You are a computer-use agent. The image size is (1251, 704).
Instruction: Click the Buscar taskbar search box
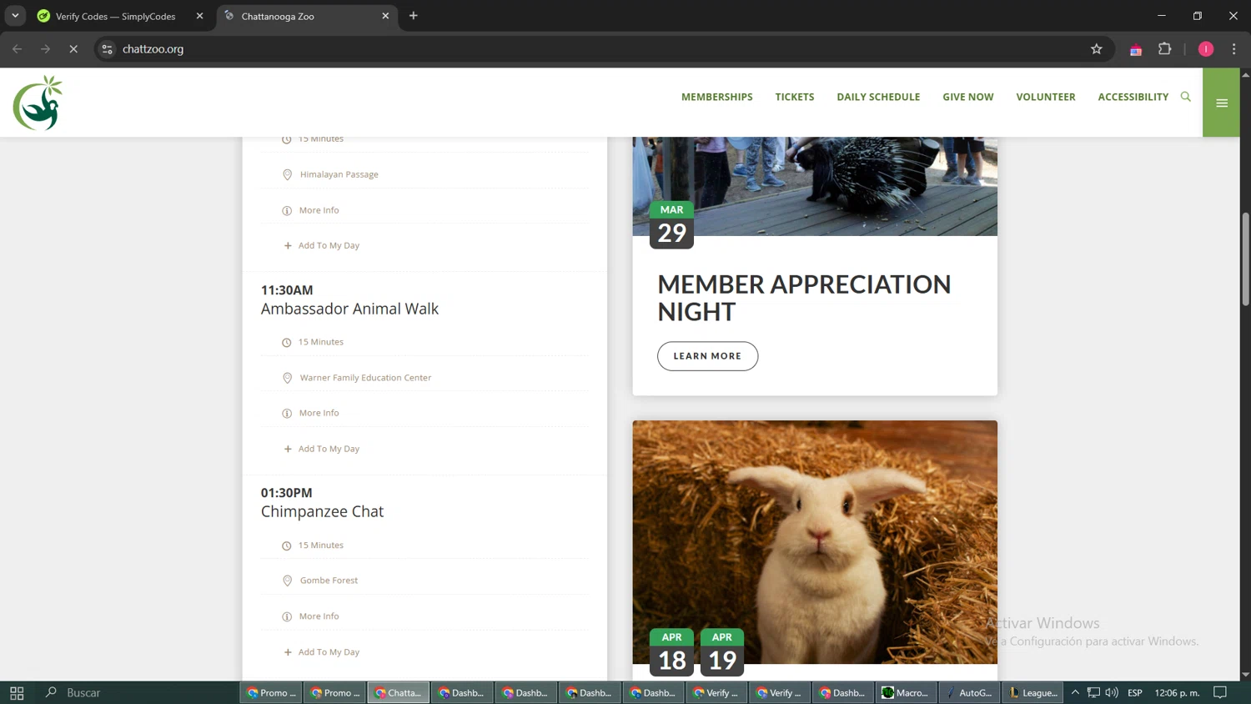(x=138, y=692)
